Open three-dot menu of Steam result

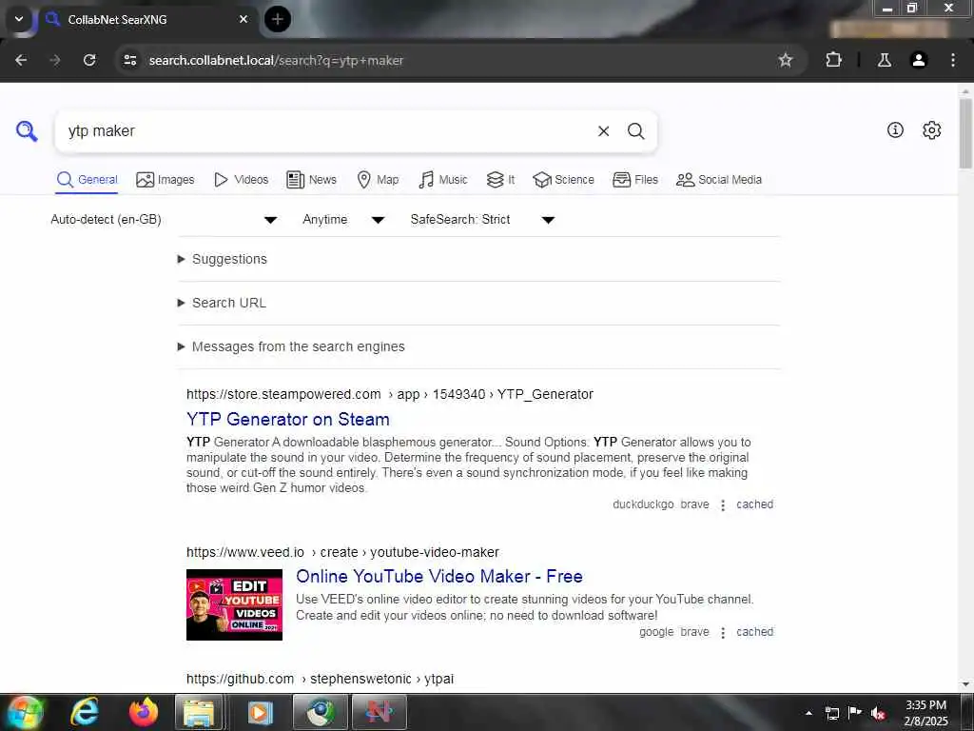pyautogui.click(x=723, y=504)
